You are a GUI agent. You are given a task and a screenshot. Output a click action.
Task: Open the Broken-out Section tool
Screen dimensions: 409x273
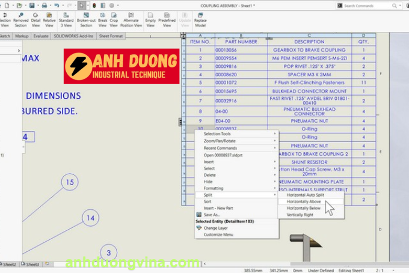click(x=86, y=19)
